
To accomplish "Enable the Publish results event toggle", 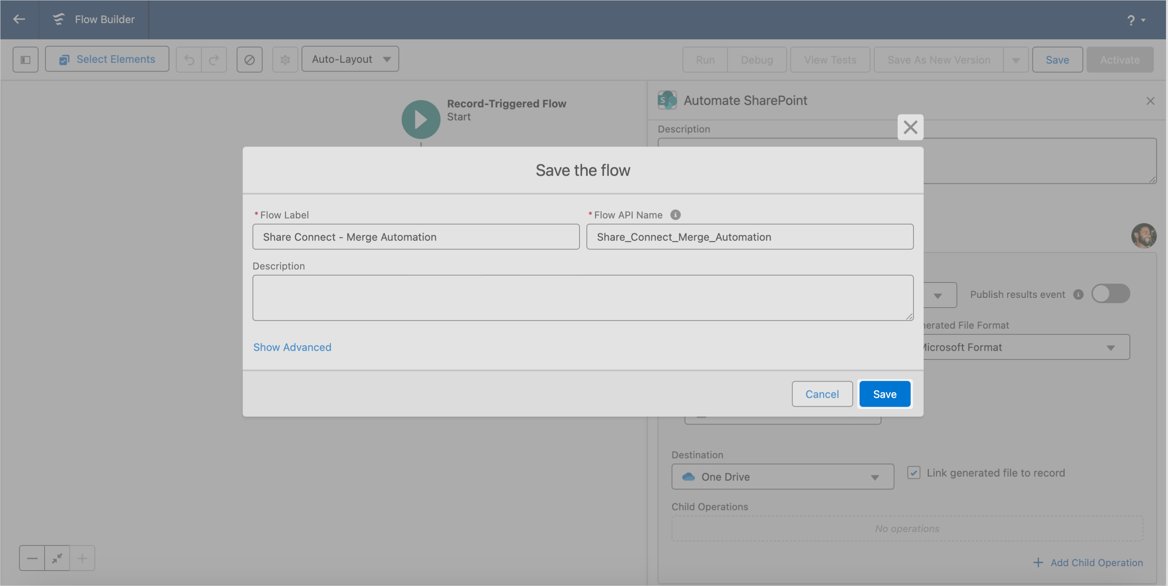I will tap(1110, 293).
